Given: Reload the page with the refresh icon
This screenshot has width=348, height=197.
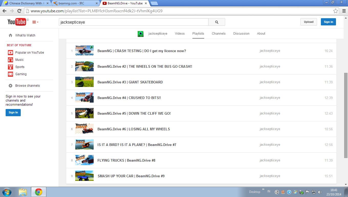Looking at the screenshot, I should pos(19,11).
